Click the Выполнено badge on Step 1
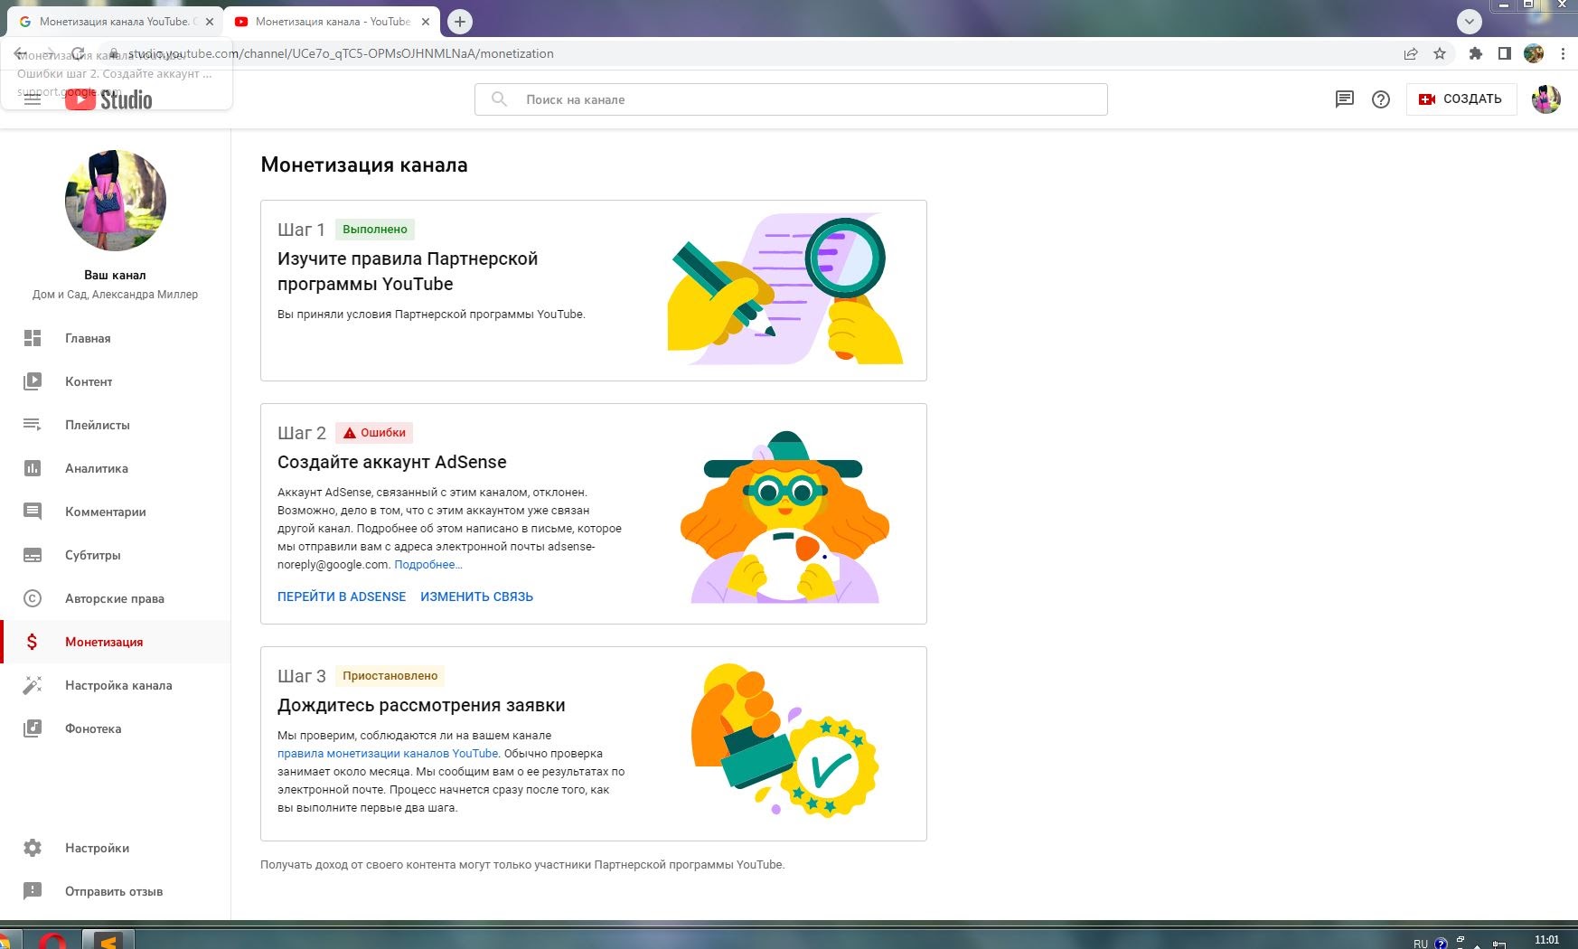The image size is (1578, 949). point(375,230)
